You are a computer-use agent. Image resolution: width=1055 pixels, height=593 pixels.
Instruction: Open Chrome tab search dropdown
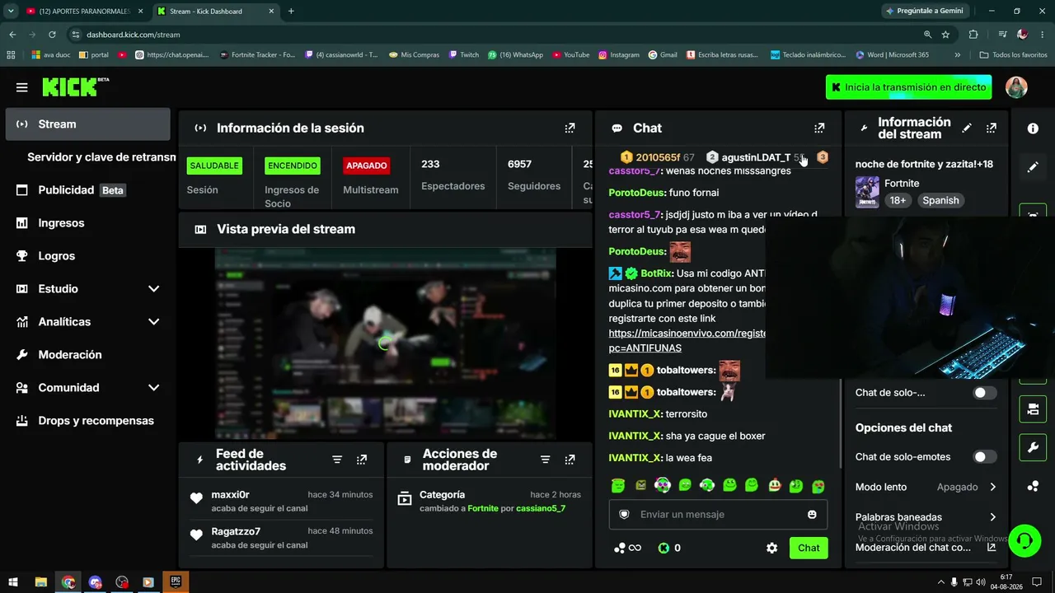(x=11, y=12)
